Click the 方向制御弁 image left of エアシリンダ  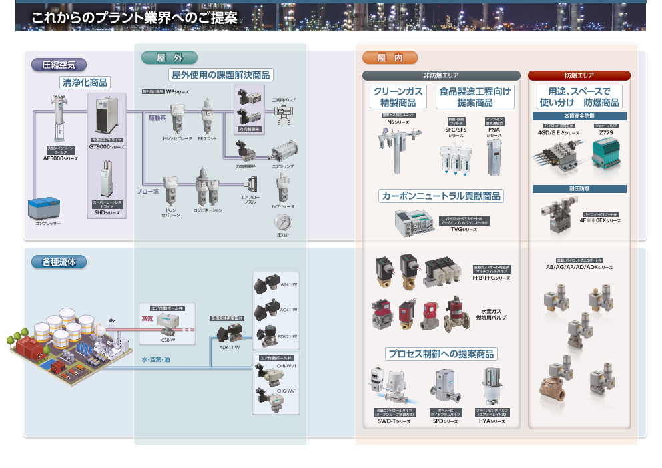[x=246, y=152]
